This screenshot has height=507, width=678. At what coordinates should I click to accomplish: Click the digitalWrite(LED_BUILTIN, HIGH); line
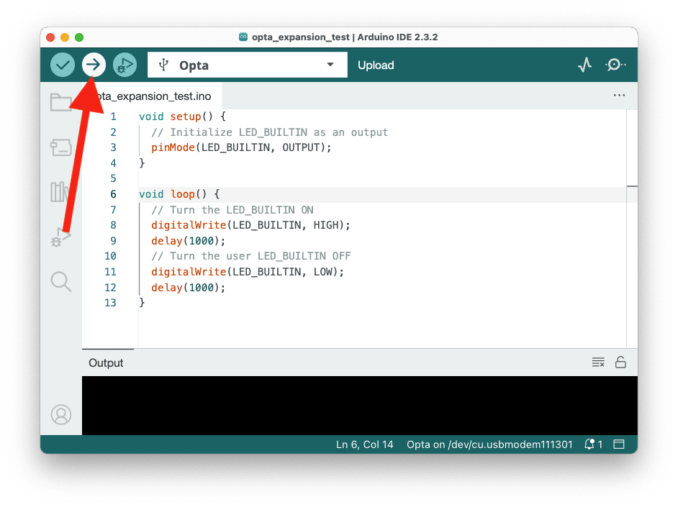click(x=250, y=225)
